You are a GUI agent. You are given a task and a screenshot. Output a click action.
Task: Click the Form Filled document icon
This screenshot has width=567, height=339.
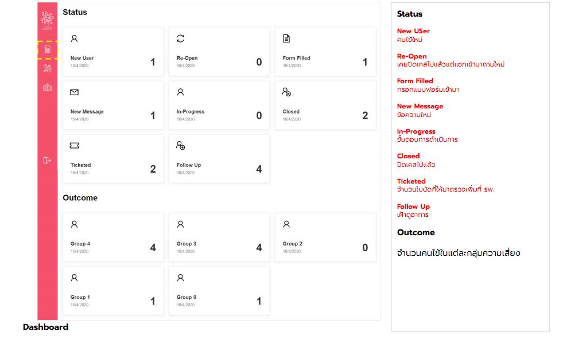coord(286,38)
